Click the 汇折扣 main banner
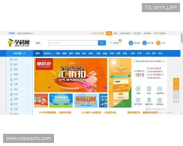Viewport: 183px width, 146px height. (x=71, y=75)
